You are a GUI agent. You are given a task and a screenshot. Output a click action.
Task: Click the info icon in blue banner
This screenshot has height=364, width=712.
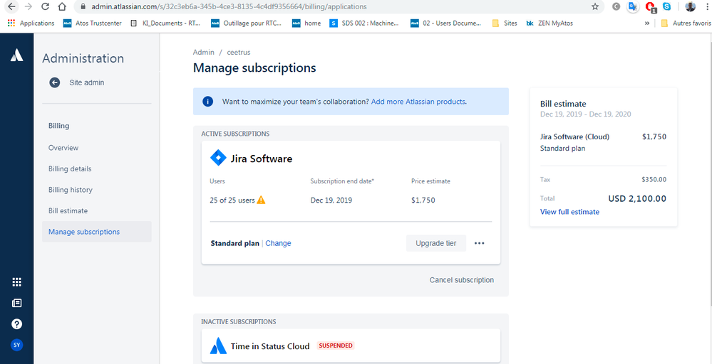pos(208,102)
